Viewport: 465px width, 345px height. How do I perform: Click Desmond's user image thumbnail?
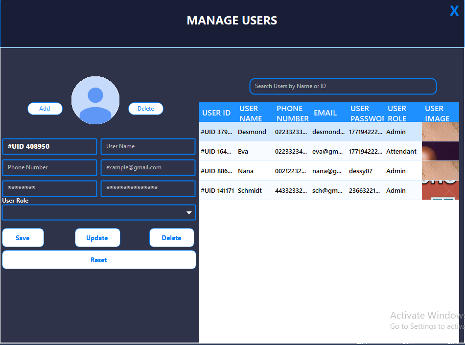(x=441, y=132)
